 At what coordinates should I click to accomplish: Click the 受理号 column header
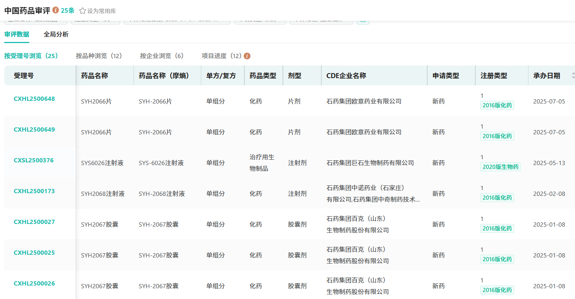[24, 76]
